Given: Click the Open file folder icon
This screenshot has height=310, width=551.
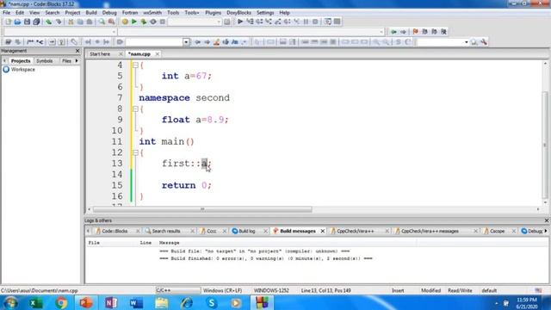Looking at the screenshot, I should point(17,22).
